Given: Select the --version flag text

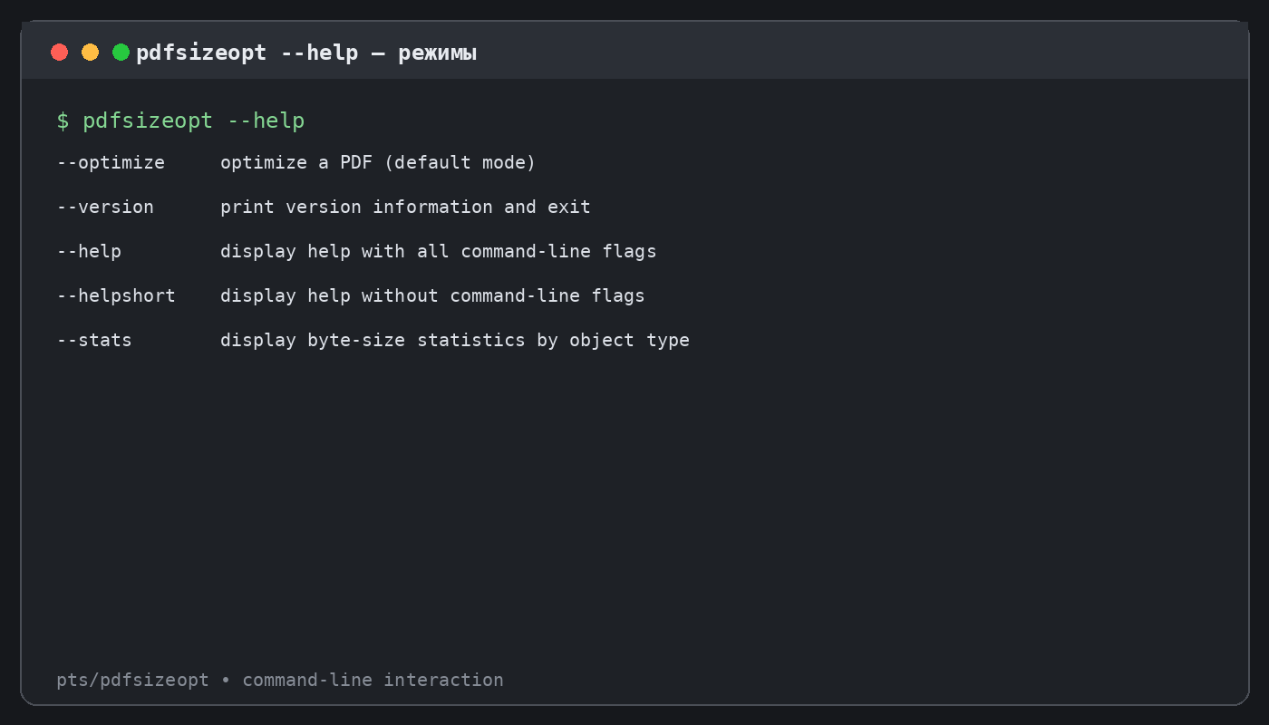Looking at the screenshot, I should pyautogui.click(x=105, y=207).
